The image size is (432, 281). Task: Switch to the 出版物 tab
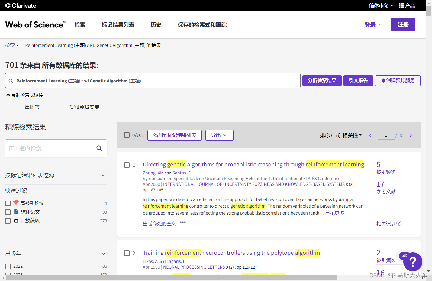[x=32, y=107]
